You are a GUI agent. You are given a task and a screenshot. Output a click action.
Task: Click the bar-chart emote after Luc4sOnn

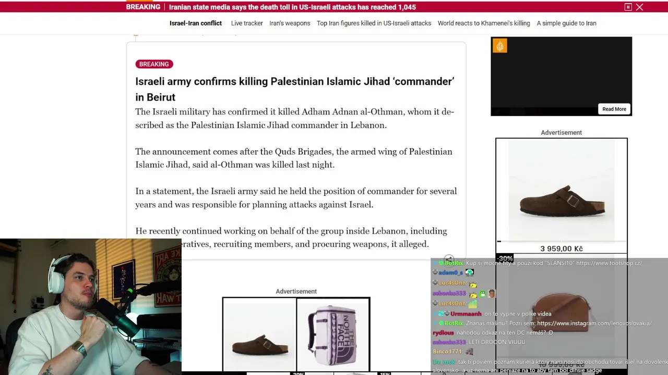click(473, 304)
